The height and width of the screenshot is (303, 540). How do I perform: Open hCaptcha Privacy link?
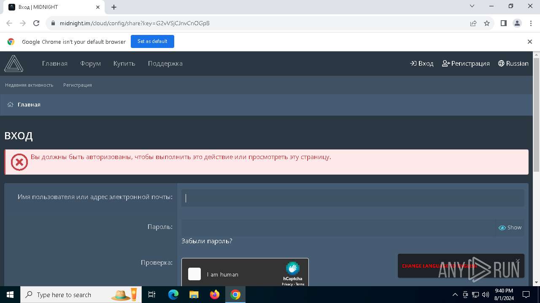click(287, 284)
